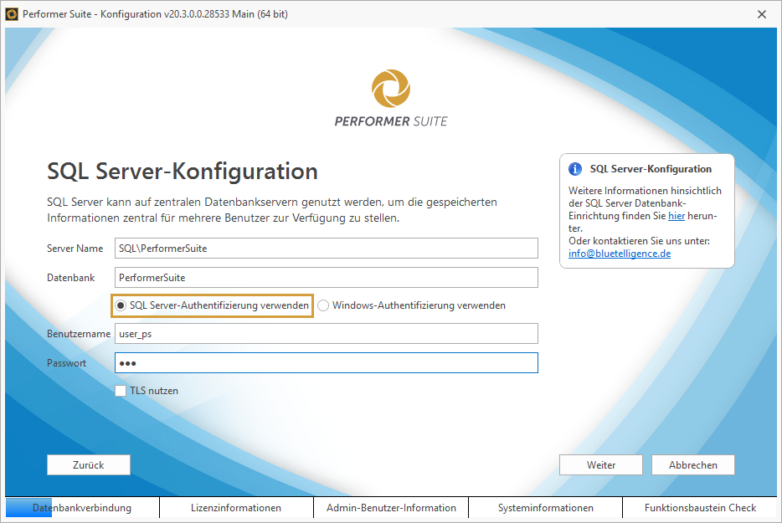Switch to the Lizenzinformationen tab
The image size is (782, 523).
click(x=235, y=507)
